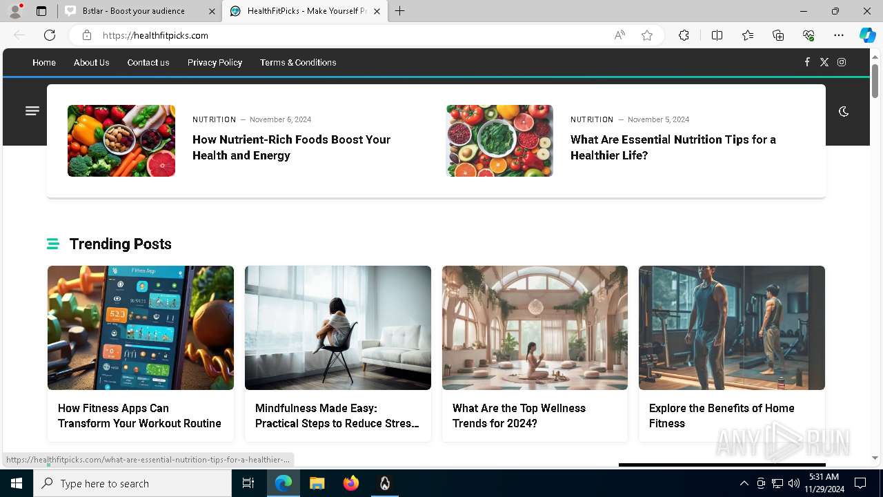Open Terms & Conditions page

[x=298, y=62]
